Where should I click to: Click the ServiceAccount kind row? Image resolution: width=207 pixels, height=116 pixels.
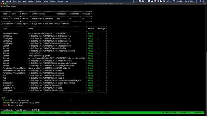10,34
